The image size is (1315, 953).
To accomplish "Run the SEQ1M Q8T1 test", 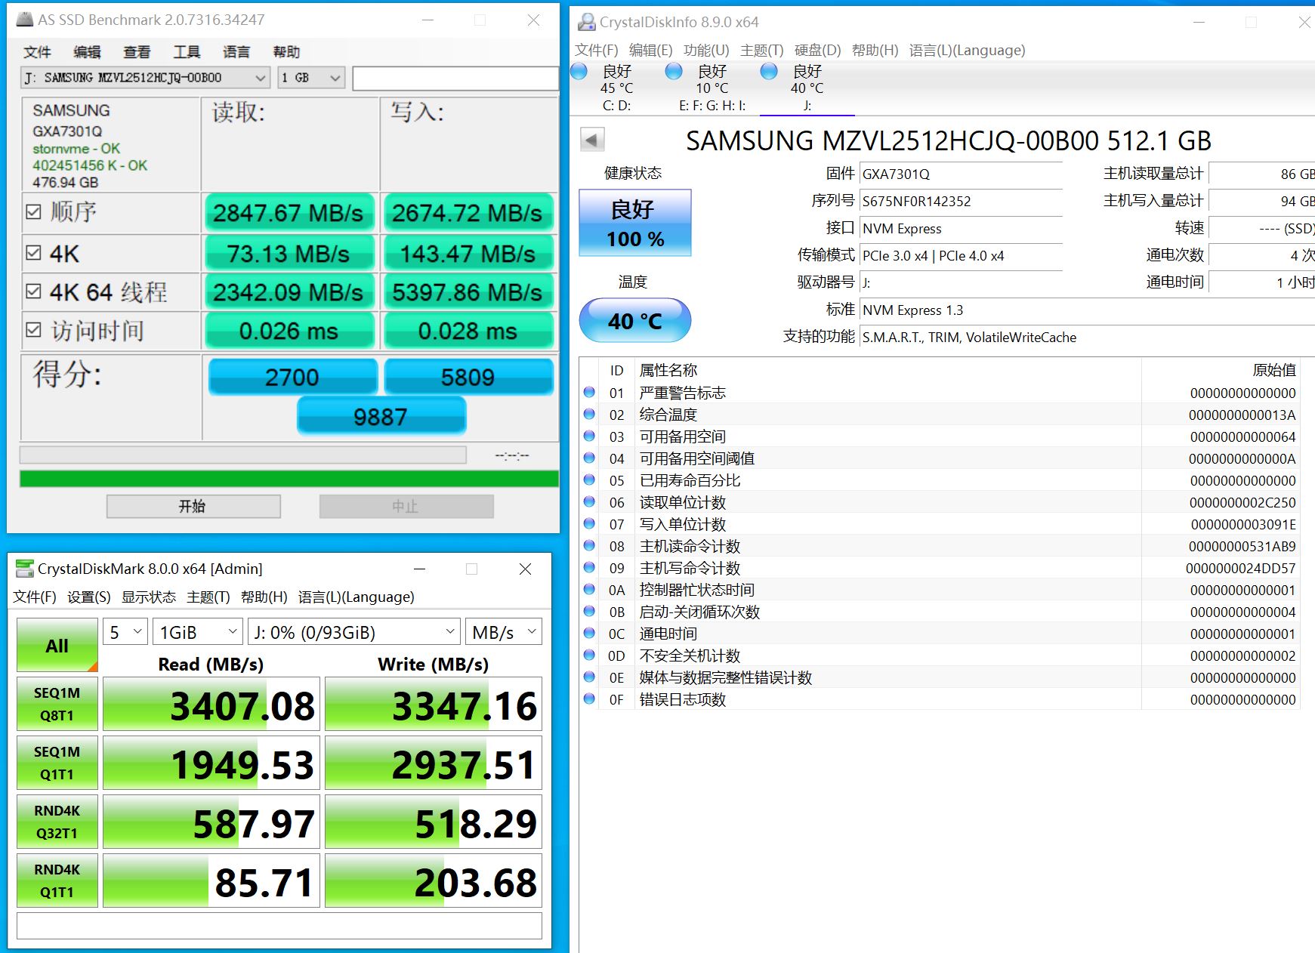I will click(x=57, y=704).
